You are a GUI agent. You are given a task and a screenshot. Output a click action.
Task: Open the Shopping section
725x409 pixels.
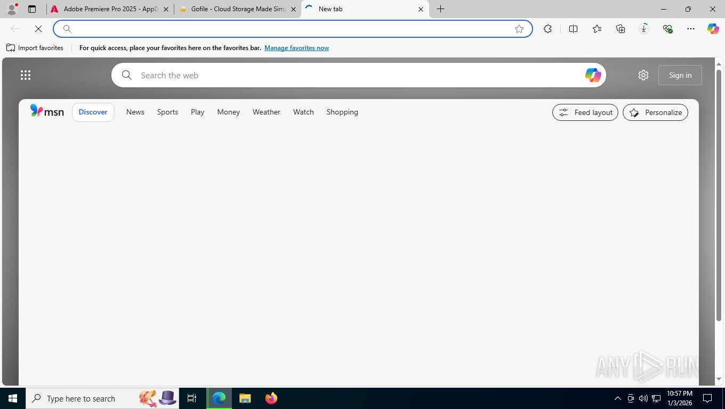tap(342, 112)
